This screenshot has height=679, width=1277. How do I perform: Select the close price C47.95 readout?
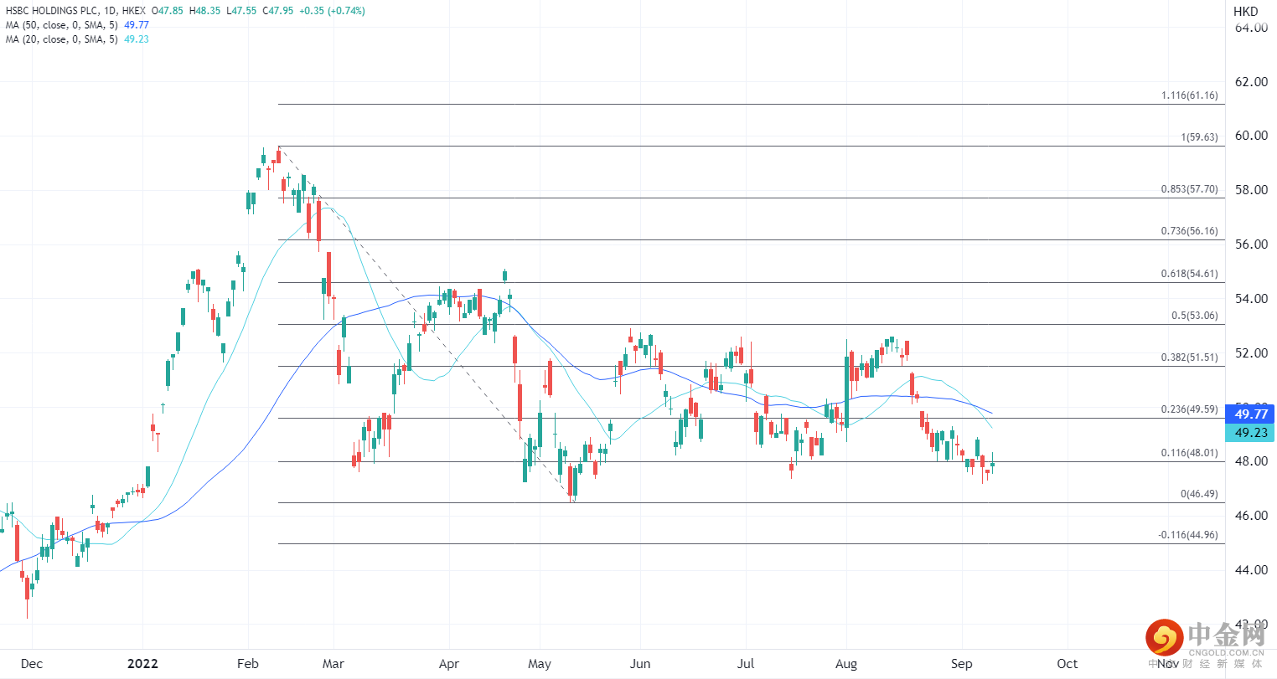(277, 11)
